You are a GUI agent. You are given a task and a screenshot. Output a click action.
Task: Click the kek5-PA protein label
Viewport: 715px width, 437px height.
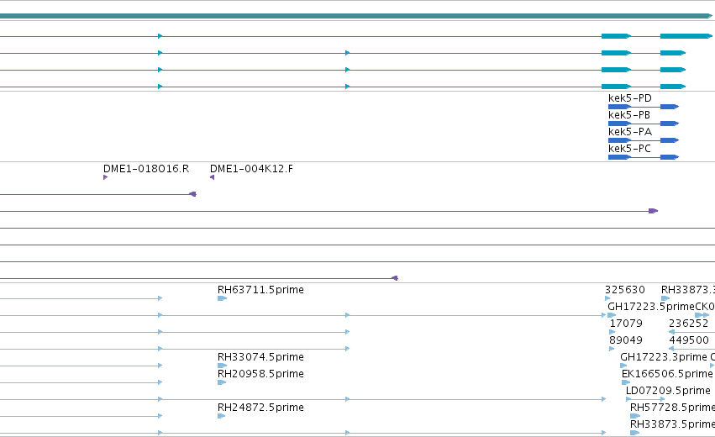(630, 132)
